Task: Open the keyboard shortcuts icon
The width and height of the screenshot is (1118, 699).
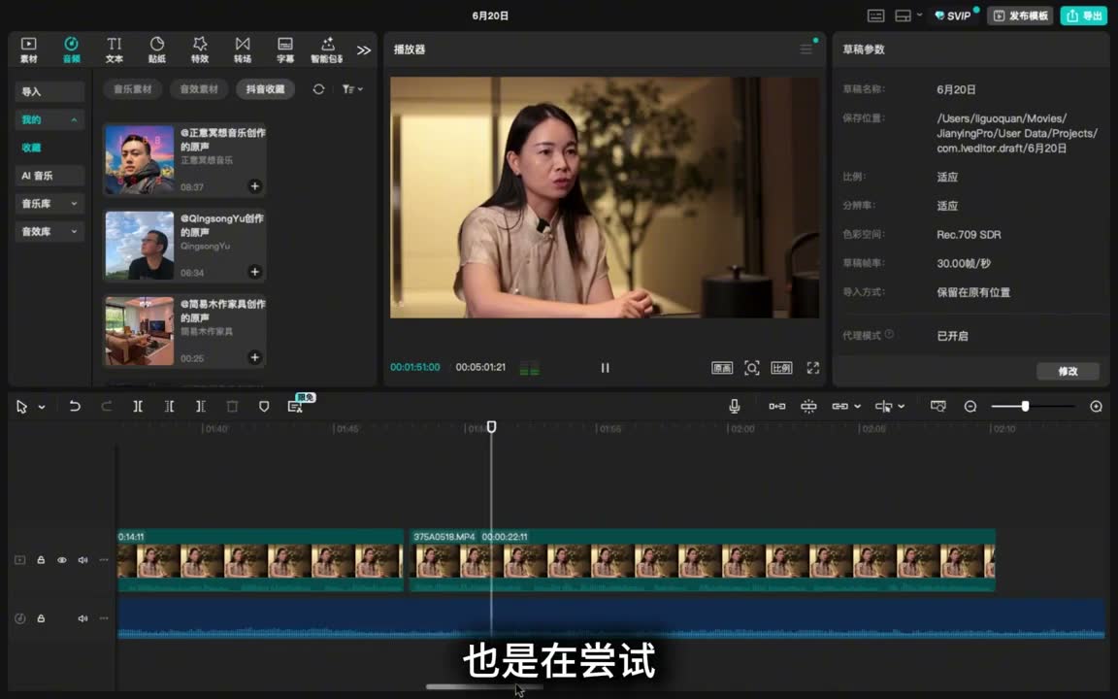Action: coord(875,16)
